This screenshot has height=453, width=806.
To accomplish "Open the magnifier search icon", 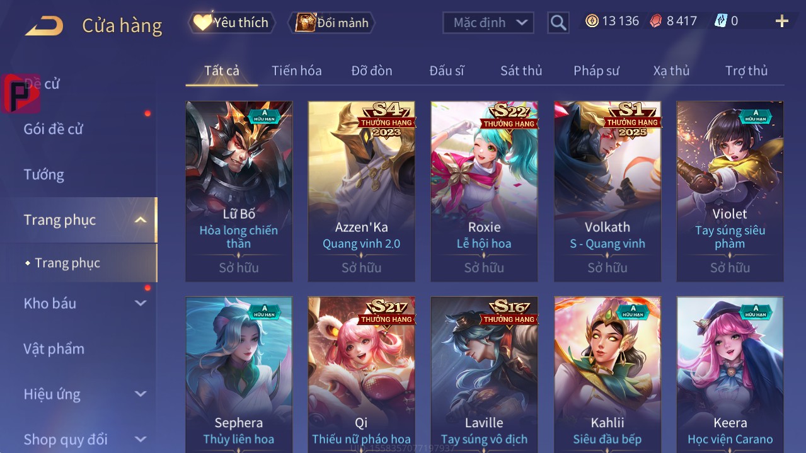I will tap(558, 23).
